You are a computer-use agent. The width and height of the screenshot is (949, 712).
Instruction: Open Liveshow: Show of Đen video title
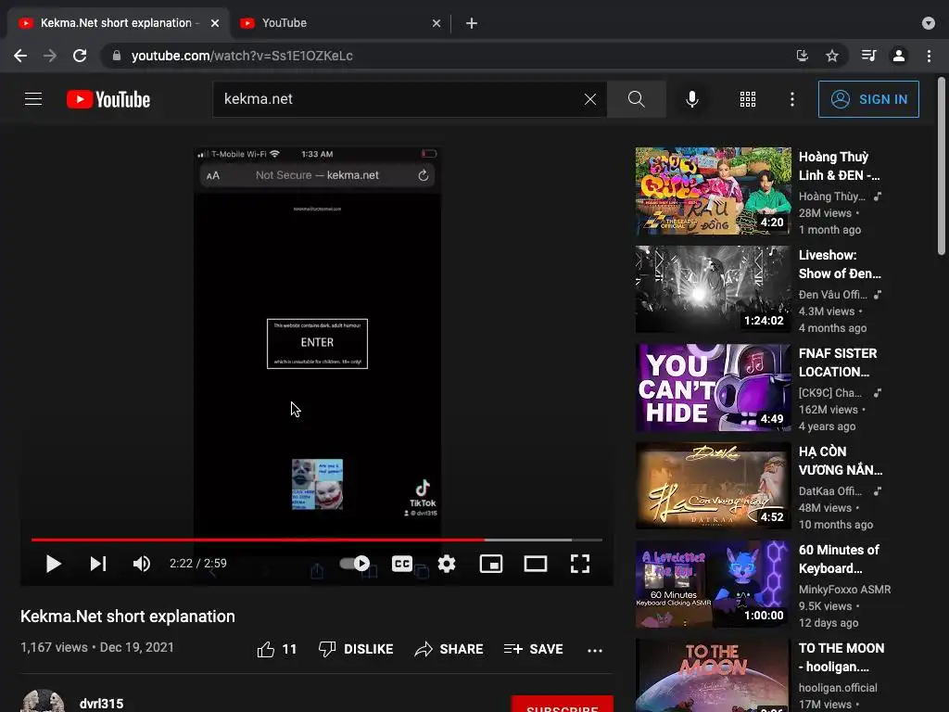click(840, 264)
